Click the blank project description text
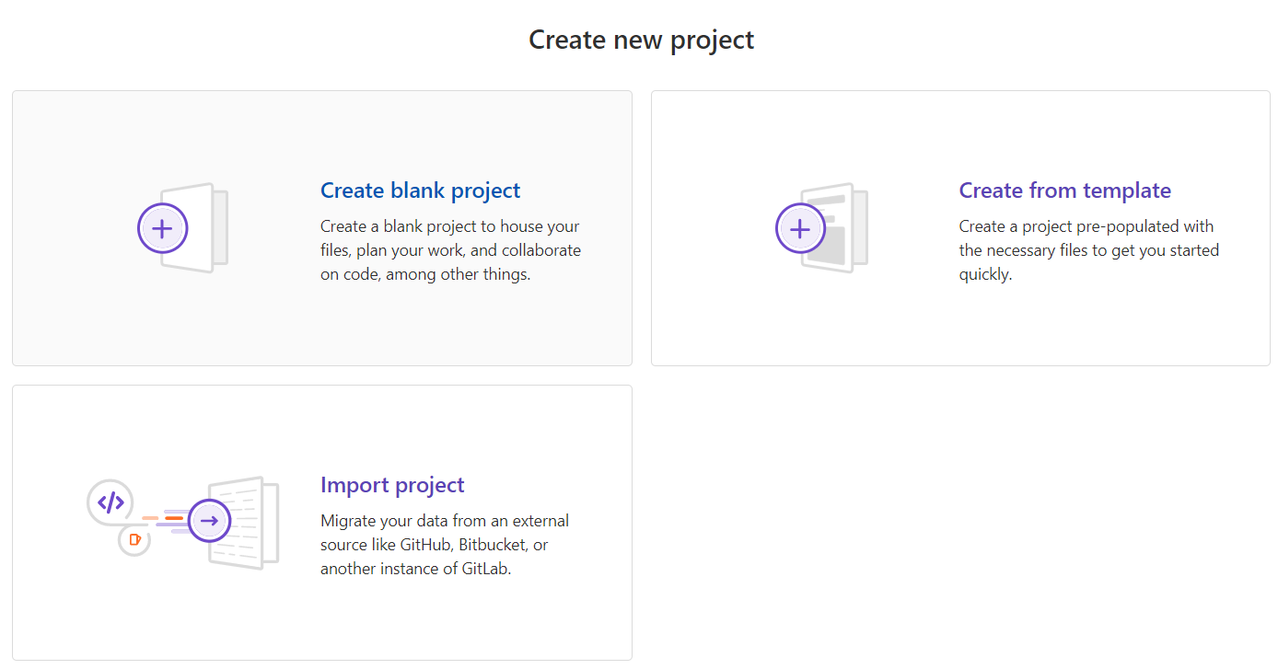Screen dimensions: 1278x669 pyautogui.click(x=450, y=250)
